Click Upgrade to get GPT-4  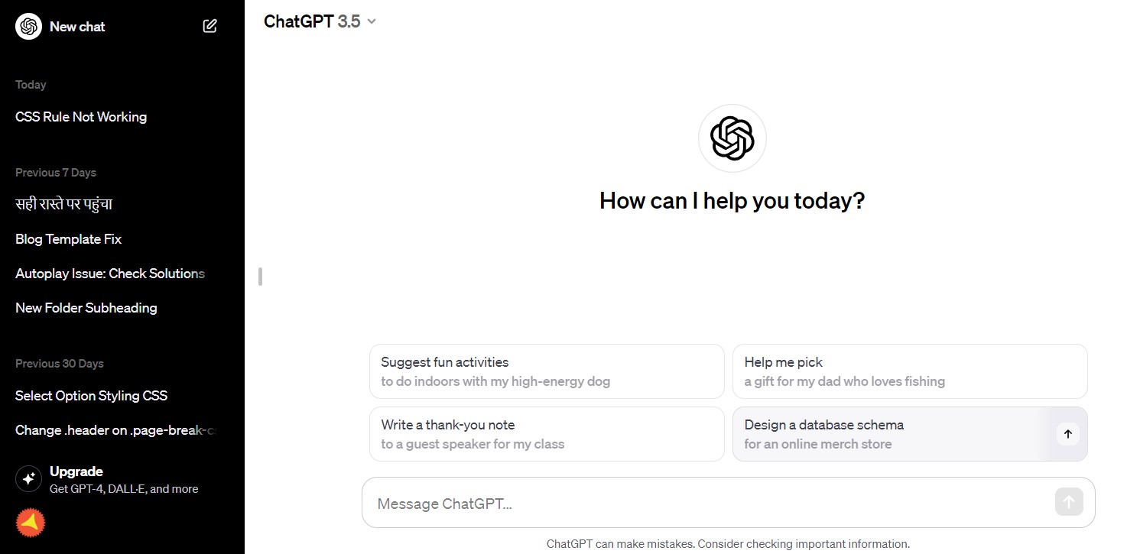[x=76, y=471]
